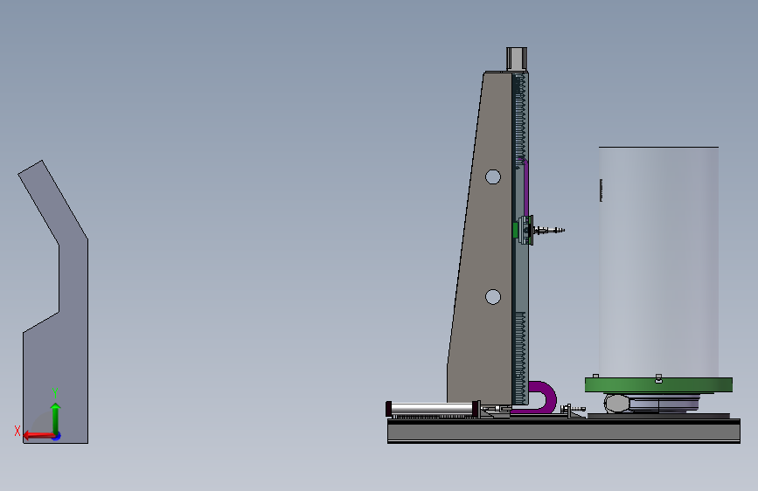758x491 pixels.
Task: Select the gear motor beneath the green turntable
Action: tap(616, 403)
